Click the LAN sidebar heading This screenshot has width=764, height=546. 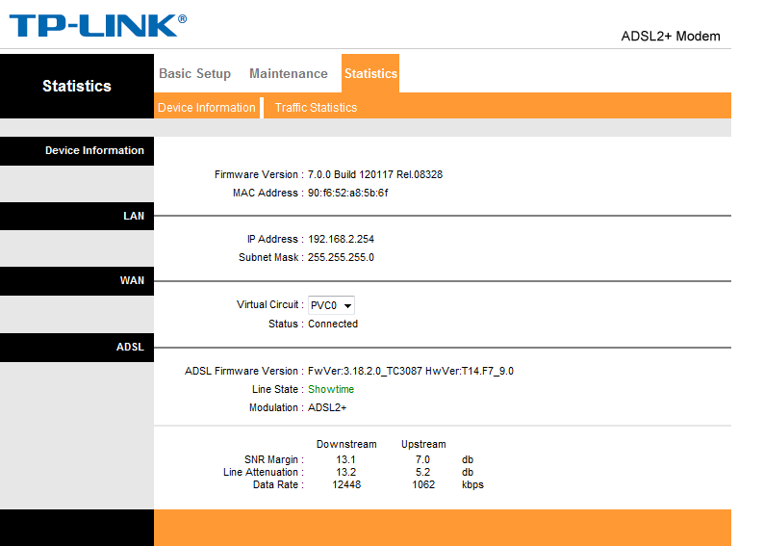point(134,216)
